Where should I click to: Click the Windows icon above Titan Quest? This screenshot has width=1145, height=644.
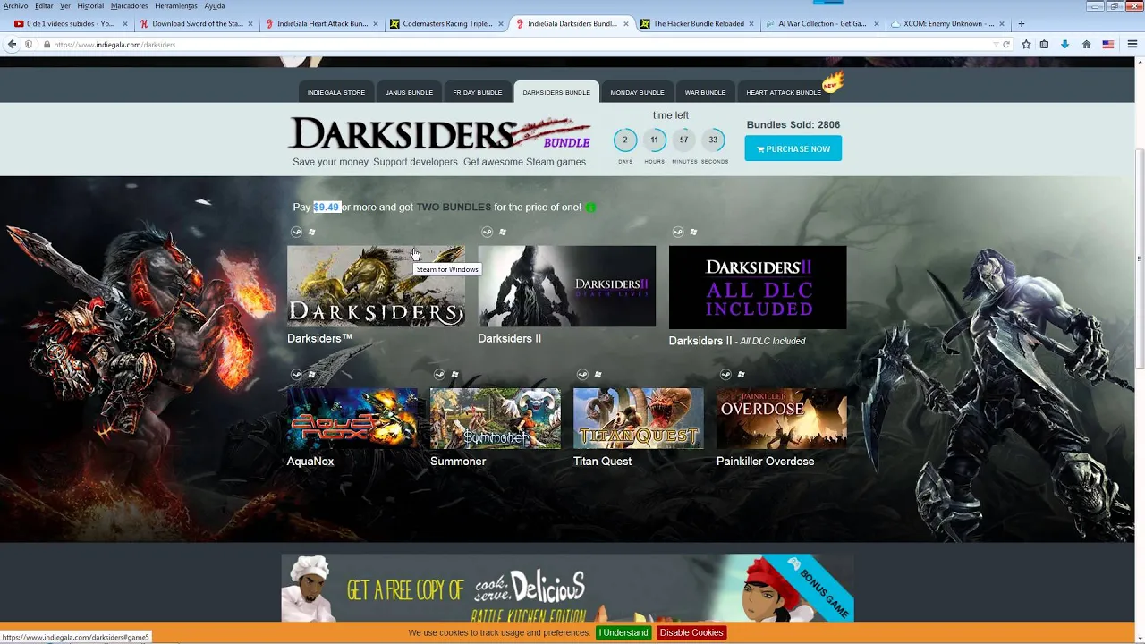click(x=598, y=374)
